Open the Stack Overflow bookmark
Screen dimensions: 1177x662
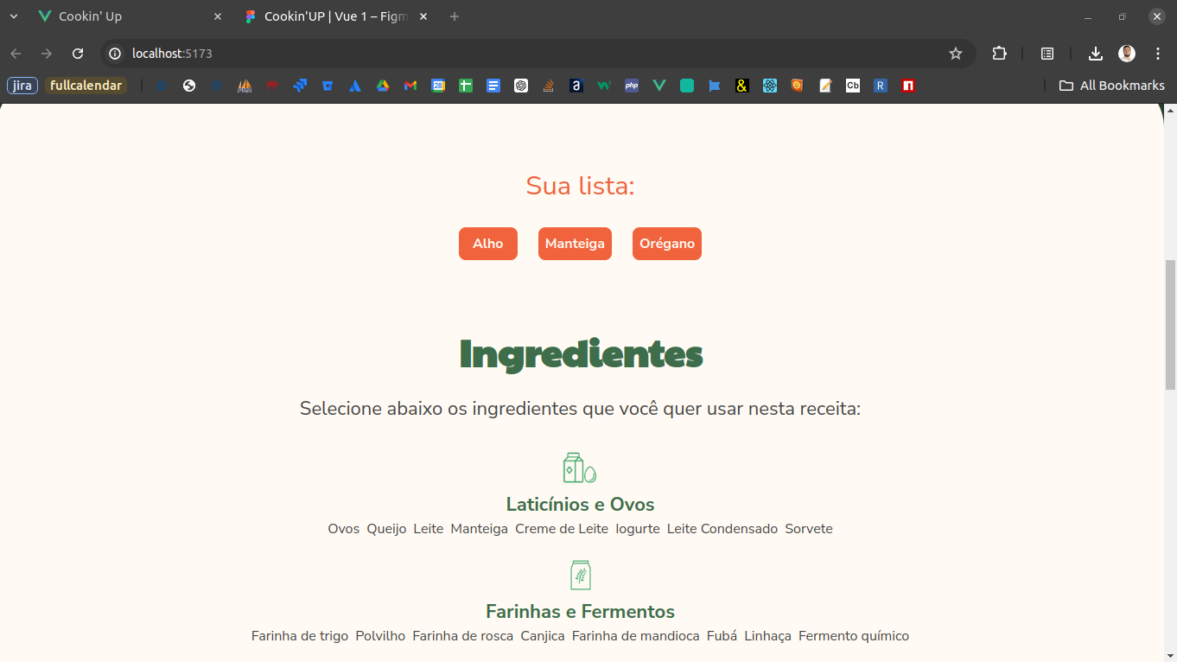(x=549, y=86)
